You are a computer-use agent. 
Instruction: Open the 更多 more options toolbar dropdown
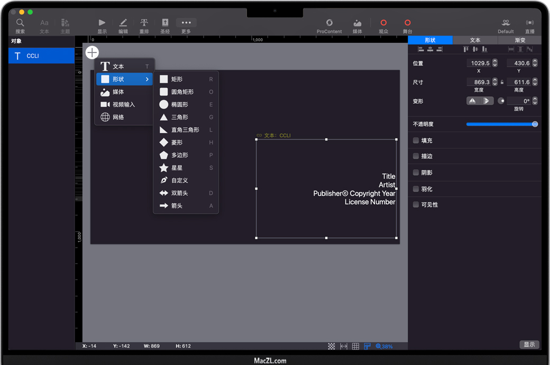tap(186, 23)
